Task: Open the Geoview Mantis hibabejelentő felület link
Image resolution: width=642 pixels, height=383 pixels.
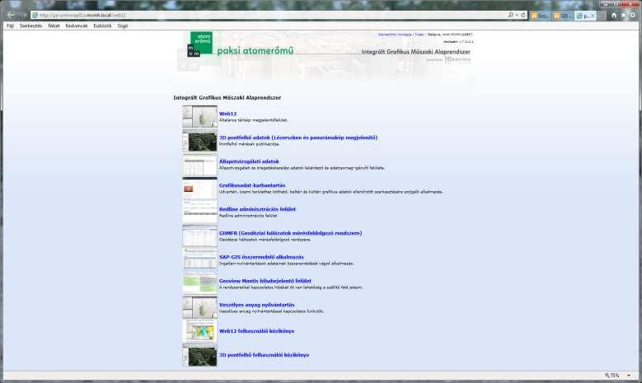Action: click(265, 281)
